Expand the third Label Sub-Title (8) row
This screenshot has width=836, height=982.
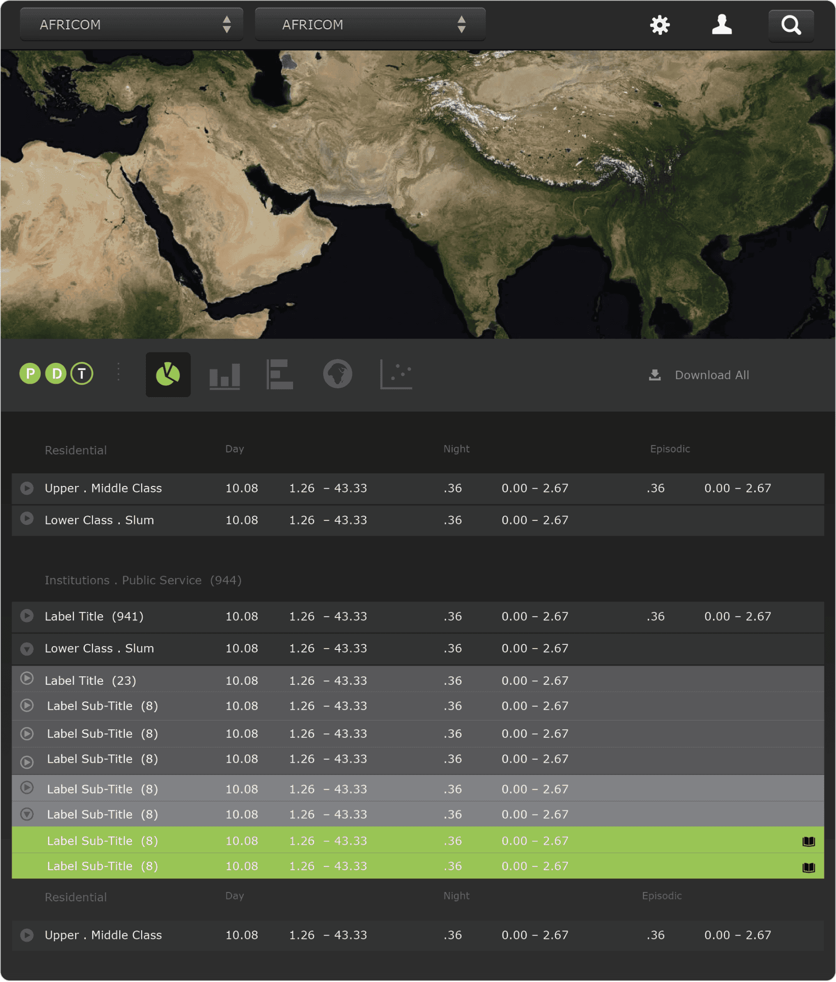[27, 762]
